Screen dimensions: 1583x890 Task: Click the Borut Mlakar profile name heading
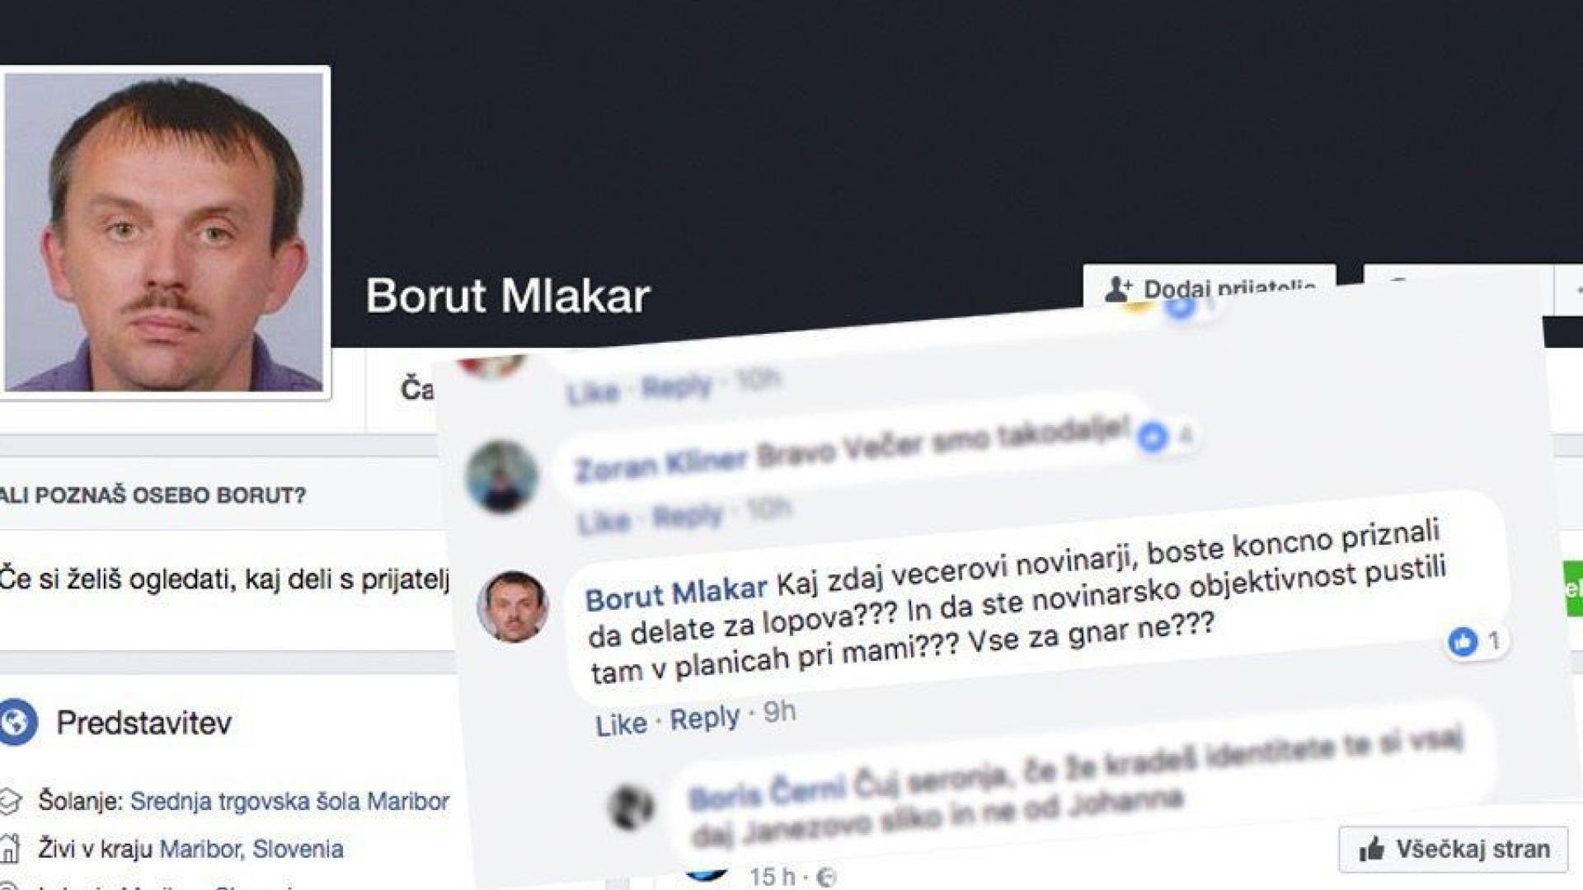(508, 295)
